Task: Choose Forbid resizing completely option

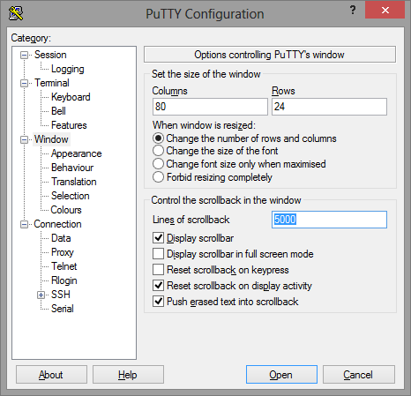Action: pyautogui.click(x=158, y=177)
